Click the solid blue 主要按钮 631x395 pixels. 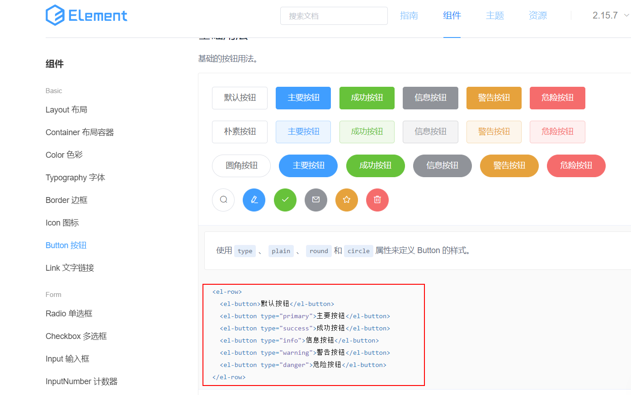point(303,98)
